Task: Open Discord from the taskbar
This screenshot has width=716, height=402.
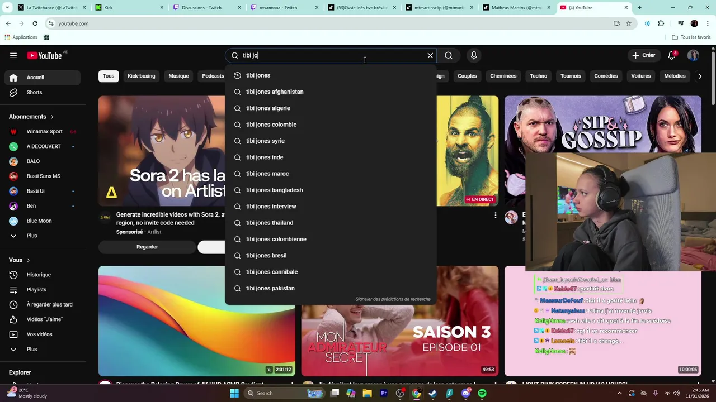Action: (x=466, y=393)
